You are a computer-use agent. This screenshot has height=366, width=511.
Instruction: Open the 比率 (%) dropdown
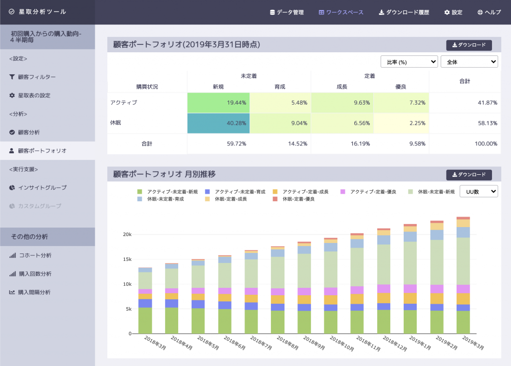click(409, 62)
